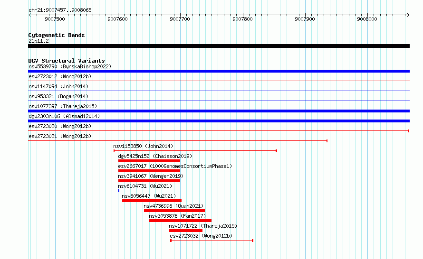Click the thick blue bar under dgv2303n106

click(x=219, y=121)
